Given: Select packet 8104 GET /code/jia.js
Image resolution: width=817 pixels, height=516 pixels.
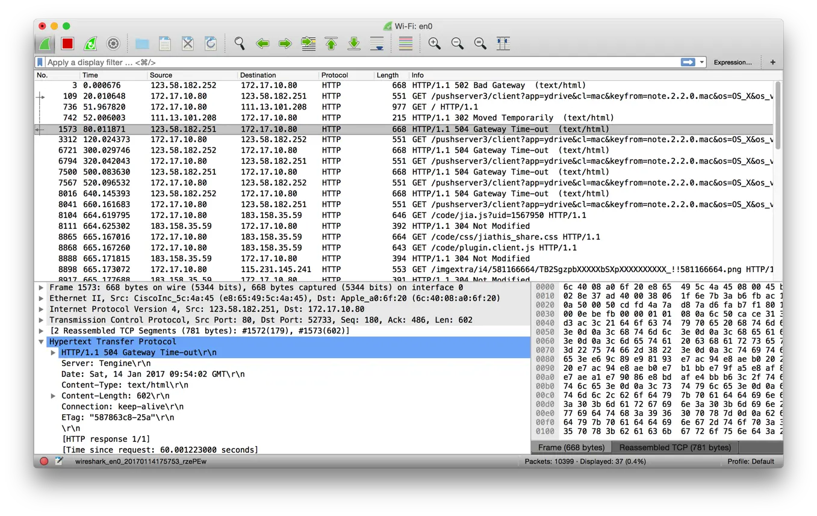Looking at the screenshot, I should (x=404, y=216).
